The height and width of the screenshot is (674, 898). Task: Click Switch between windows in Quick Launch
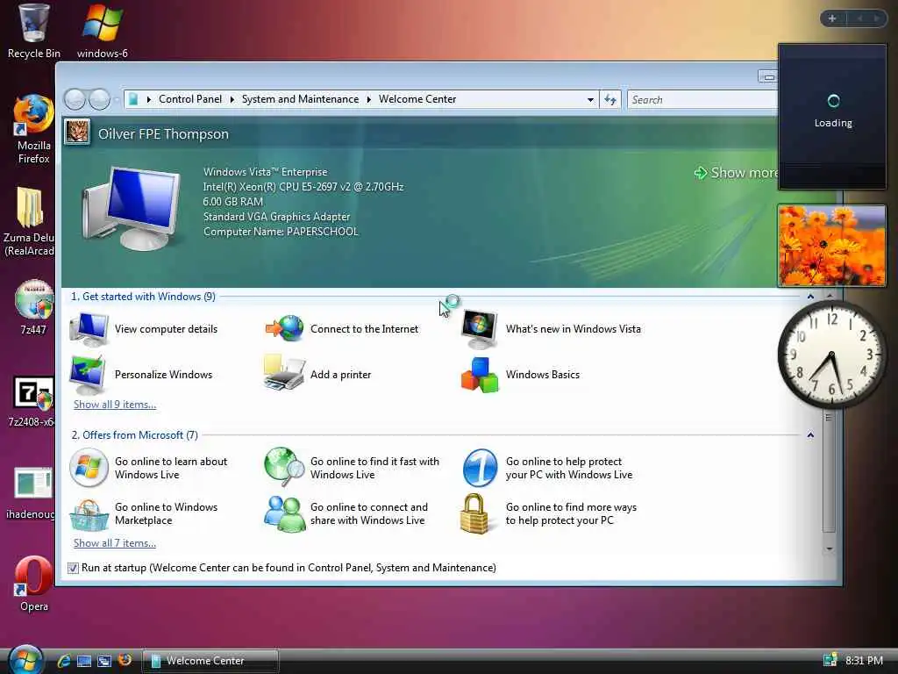[104, 661]
